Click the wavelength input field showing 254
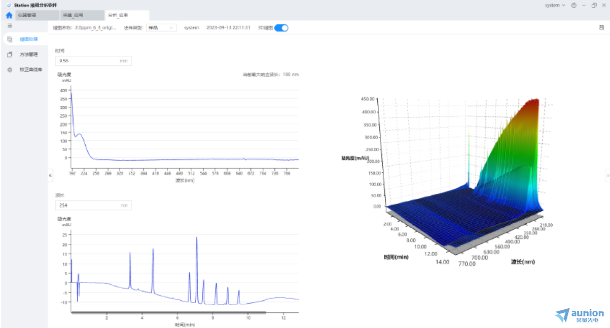The image size is (610, 328). (x=87, y=206)
